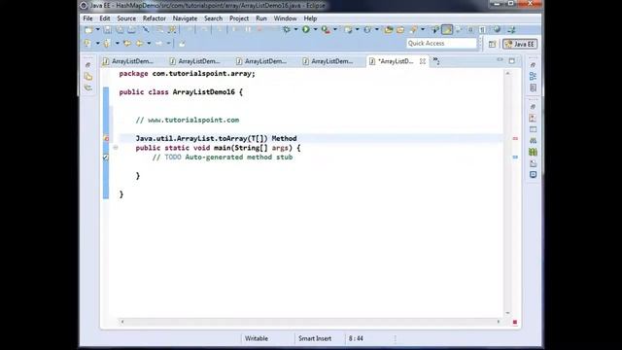Click the Debug gear icon

pyautogui.click(x=287, y=30)
